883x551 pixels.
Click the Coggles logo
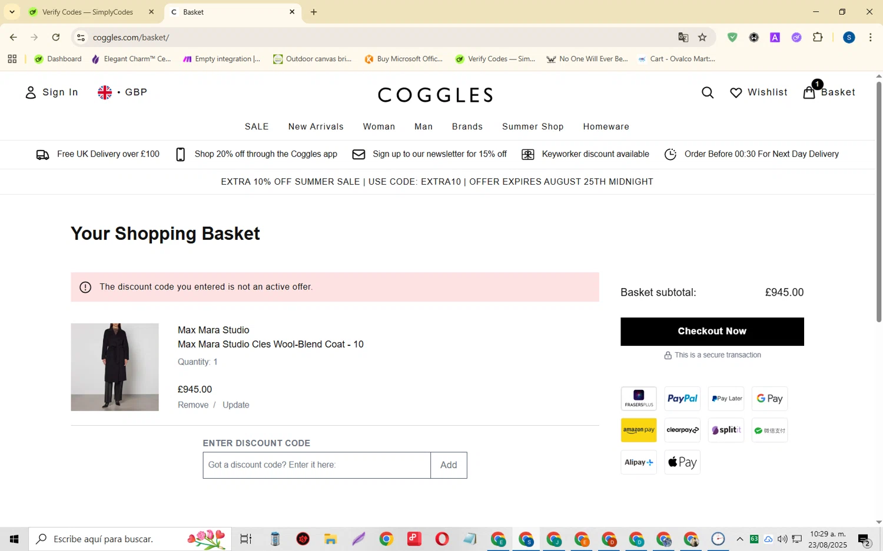click(x=436, y=95)
